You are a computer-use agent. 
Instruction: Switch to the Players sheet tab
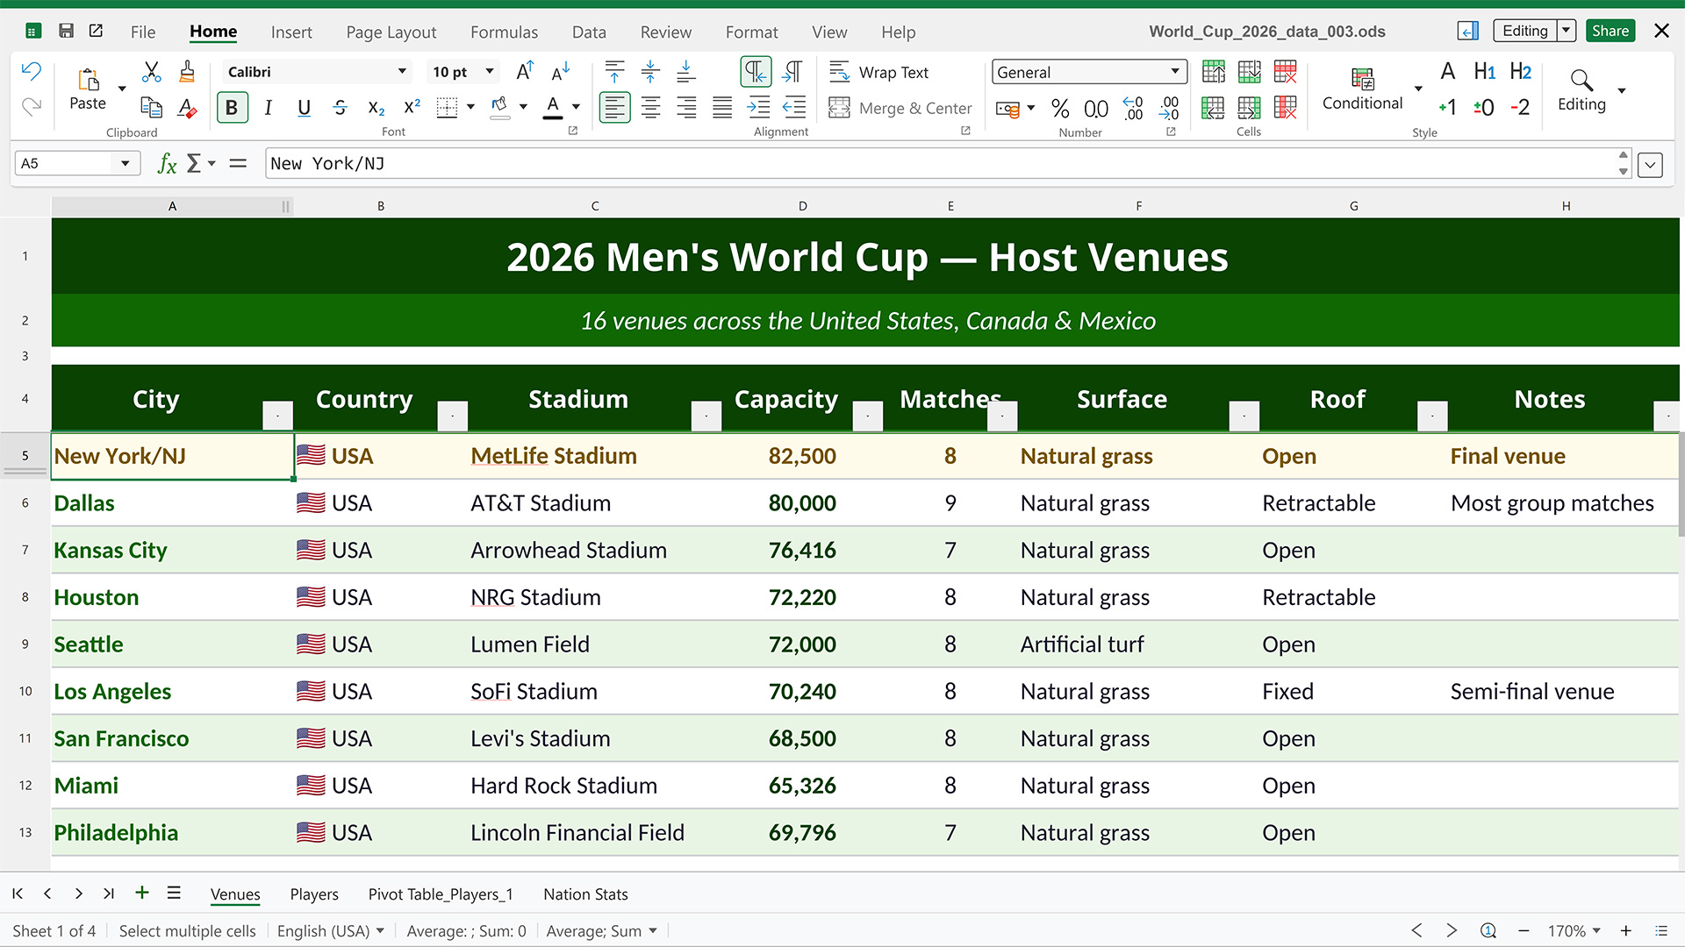coord(314,894)
